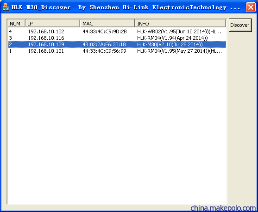
Task: Sort list by INFO column header
Action: 180,23
